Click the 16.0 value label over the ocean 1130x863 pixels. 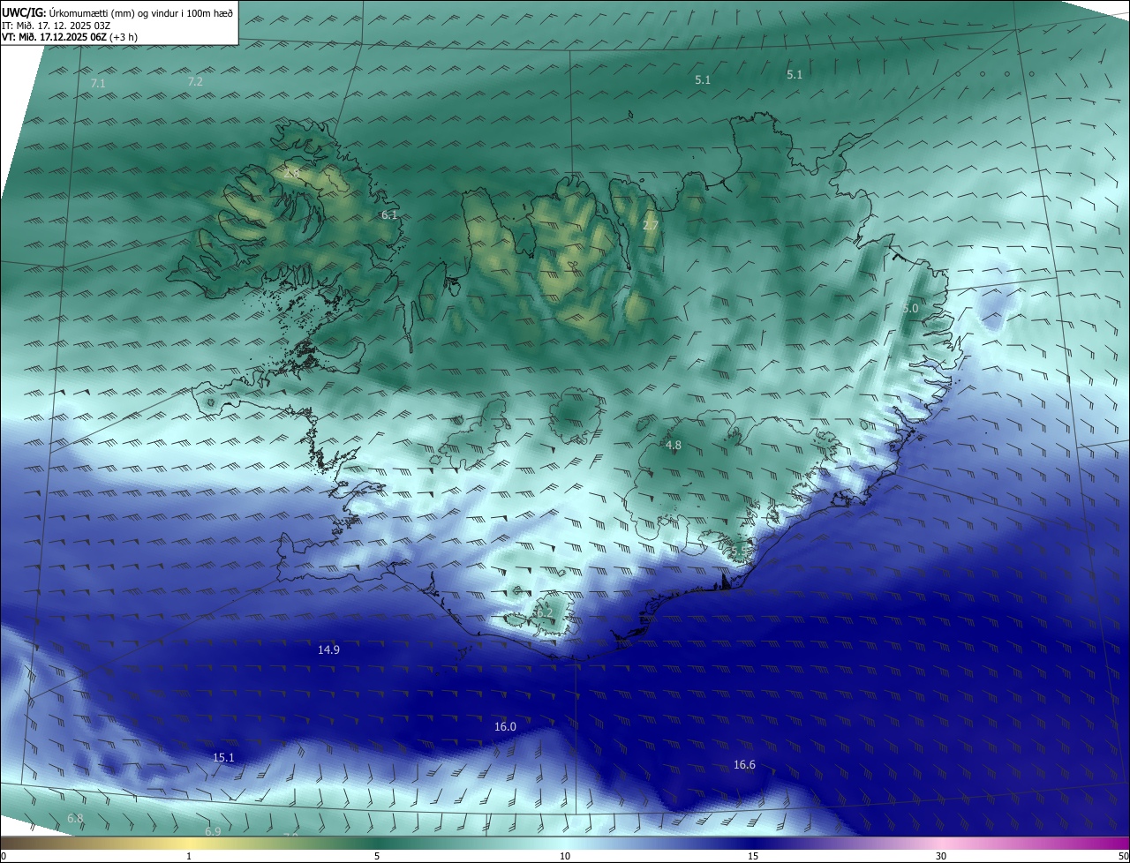point(505,726)
